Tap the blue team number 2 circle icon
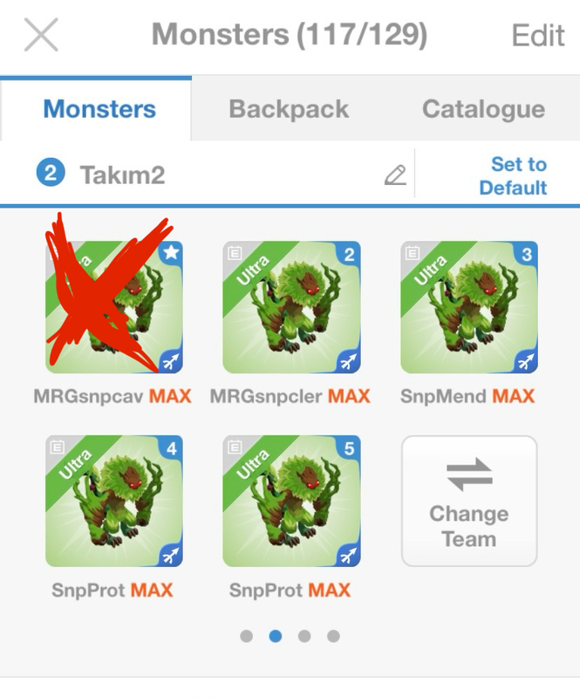 tap(51, 173)
